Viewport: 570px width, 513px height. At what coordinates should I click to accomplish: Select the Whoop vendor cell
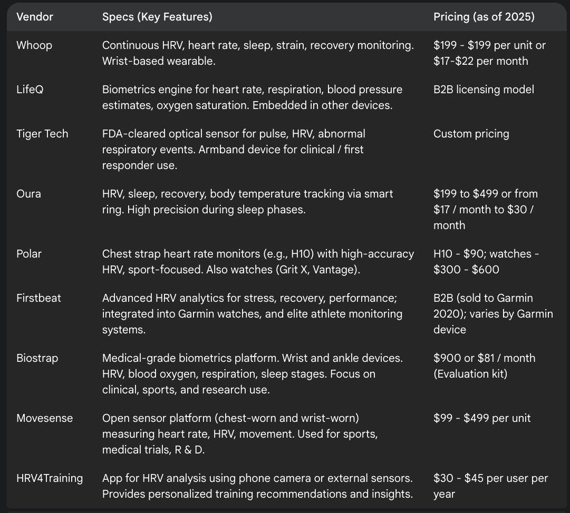click(34, 45)
